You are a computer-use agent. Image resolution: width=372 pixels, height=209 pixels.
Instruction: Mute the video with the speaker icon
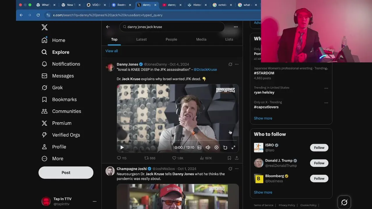point(208,147)
